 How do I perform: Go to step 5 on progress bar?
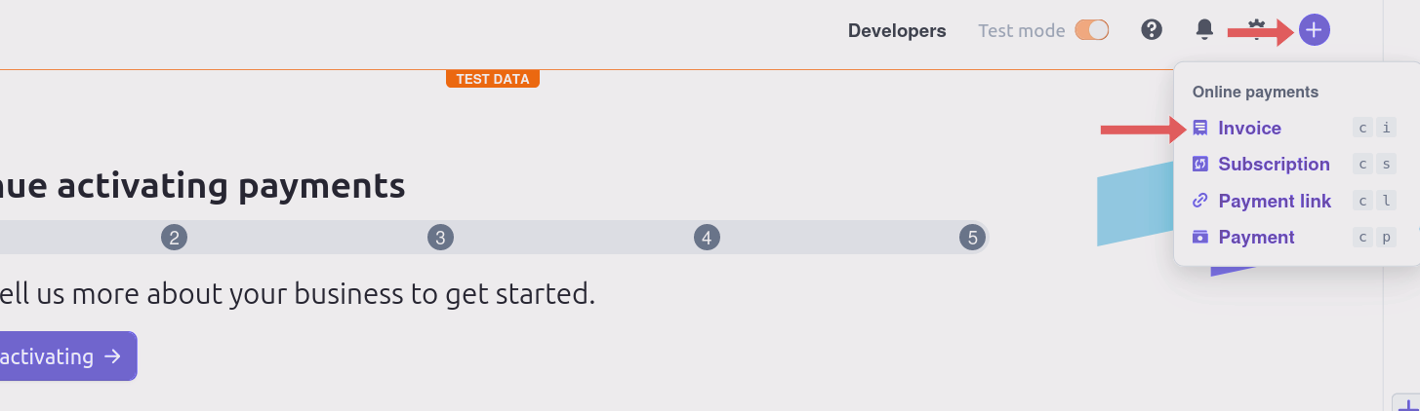[972, 237]
